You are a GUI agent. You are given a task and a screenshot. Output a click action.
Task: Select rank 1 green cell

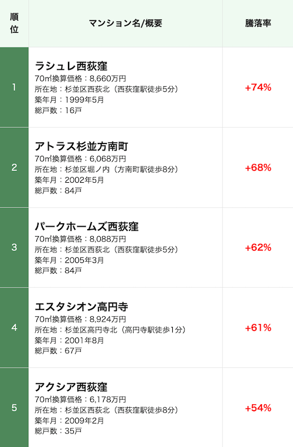click(x=14, y=87)
